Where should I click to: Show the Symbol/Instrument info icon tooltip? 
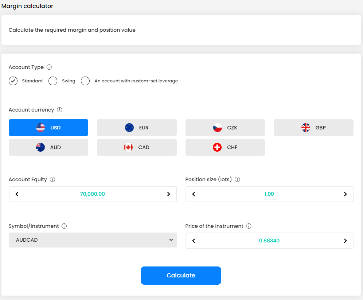[64, 226]
